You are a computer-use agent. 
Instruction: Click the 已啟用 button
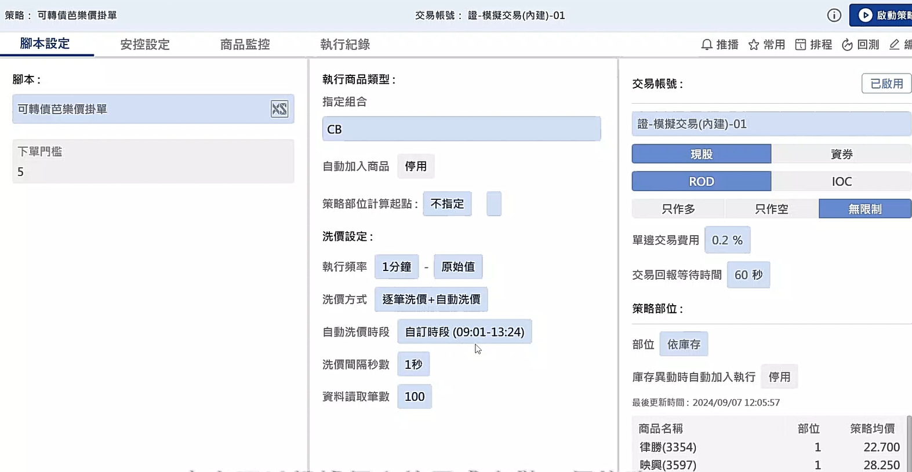[886, 83]
